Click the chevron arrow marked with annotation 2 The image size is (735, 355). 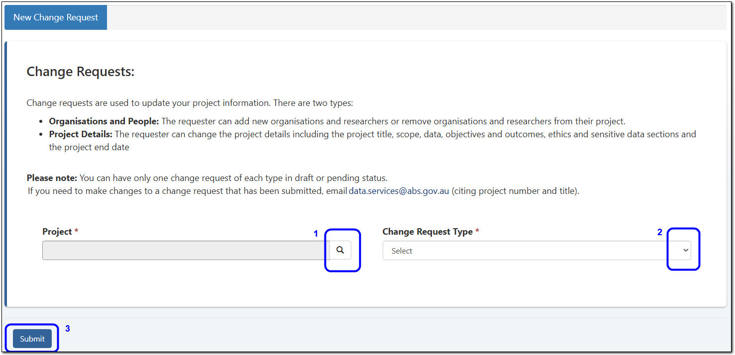685,250
